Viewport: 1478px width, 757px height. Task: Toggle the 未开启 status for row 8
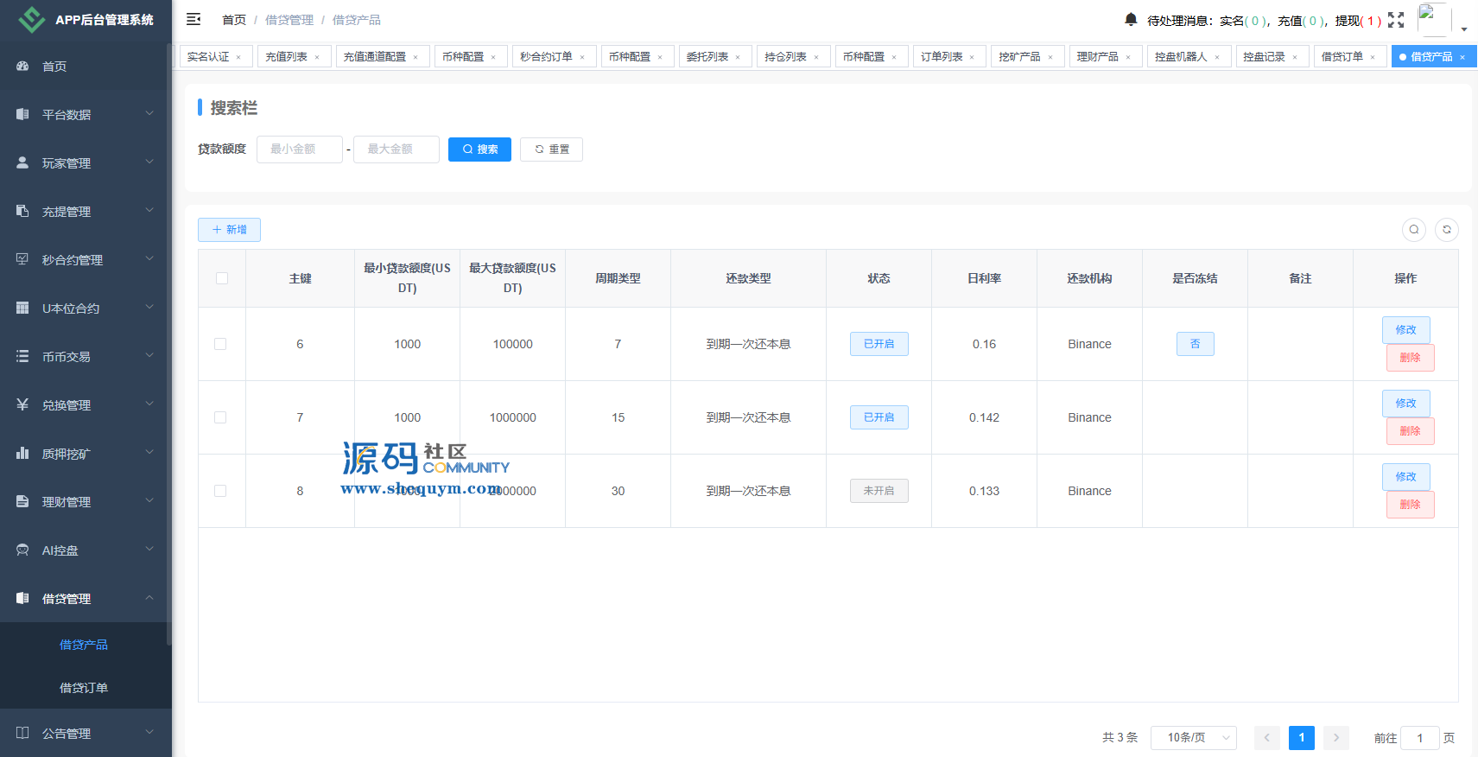click(879, 491)
